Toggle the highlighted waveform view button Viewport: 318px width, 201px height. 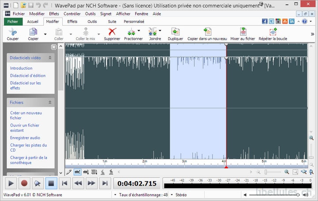(77, 172)
